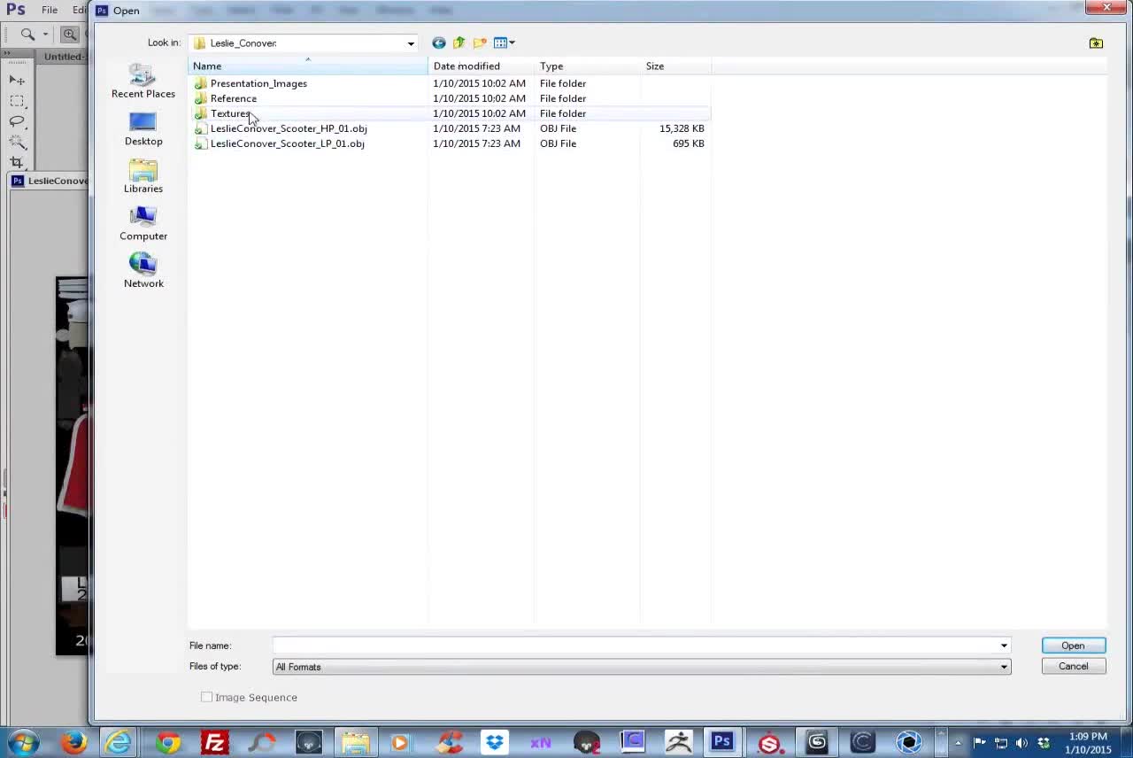Open Windows Explorer from taskbar
Screen dimensions: 1133x758
click(355, 742)
